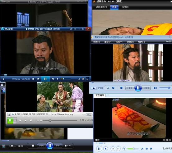The height and width of the screenshot is (153, 172).
Task: Click next track in 快乐影音
Action: pyautogui.click(x=146, y=88)
